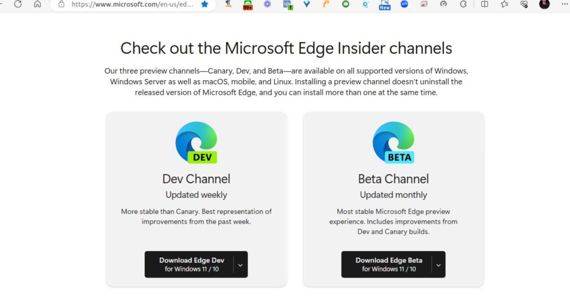Open the user profile avatar
Screen dimensions: 570x299
544,4
